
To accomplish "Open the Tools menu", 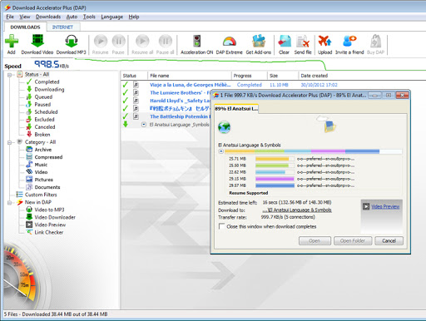I will (89, 17).
